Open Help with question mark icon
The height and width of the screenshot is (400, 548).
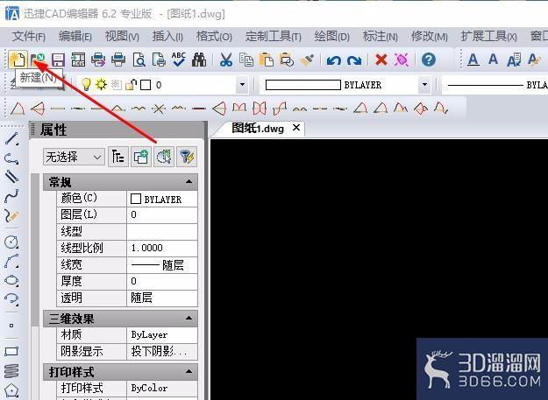coord(429,60)
